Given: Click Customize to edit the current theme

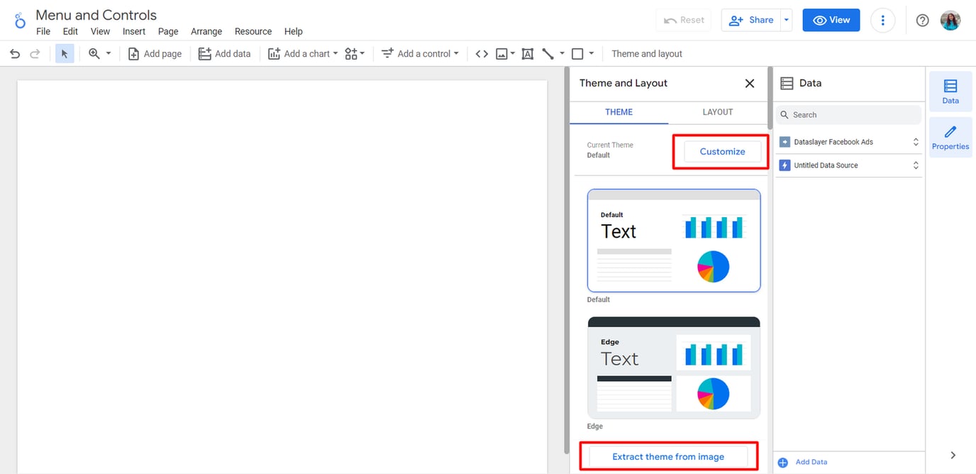Looking at the screenshot, I should click(721, 151).
